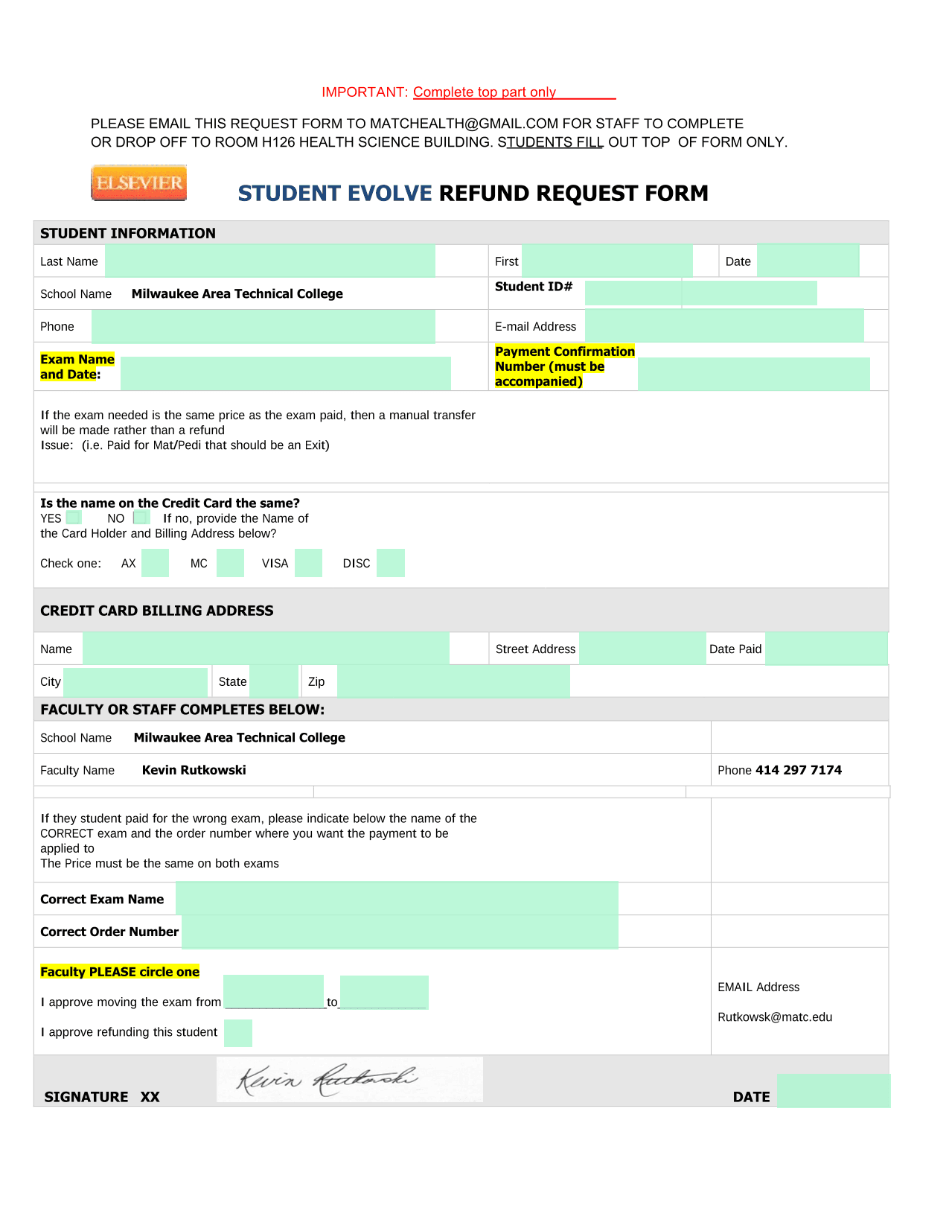This screenshot has width=949, height=1228.
Task: Select the Payment Confirmation Number field
Action: [x=753, y=374]
